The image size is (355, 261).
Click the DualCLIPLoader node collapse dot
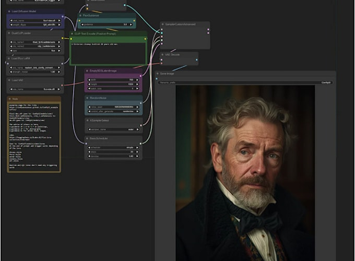coord(9,33)
